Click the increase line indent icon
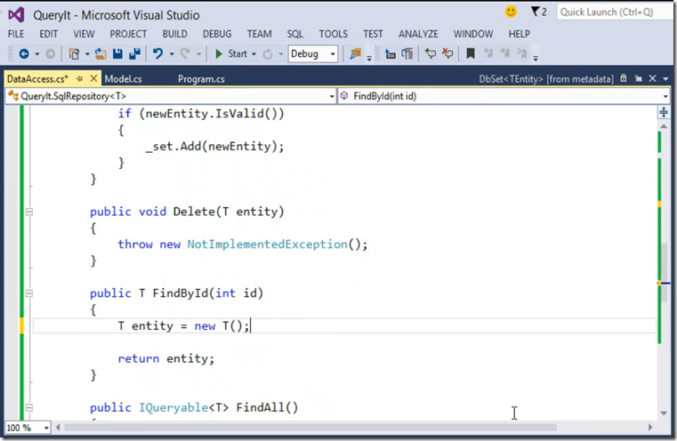The width and height of the screenshot is (677, 441). point(407,54)
